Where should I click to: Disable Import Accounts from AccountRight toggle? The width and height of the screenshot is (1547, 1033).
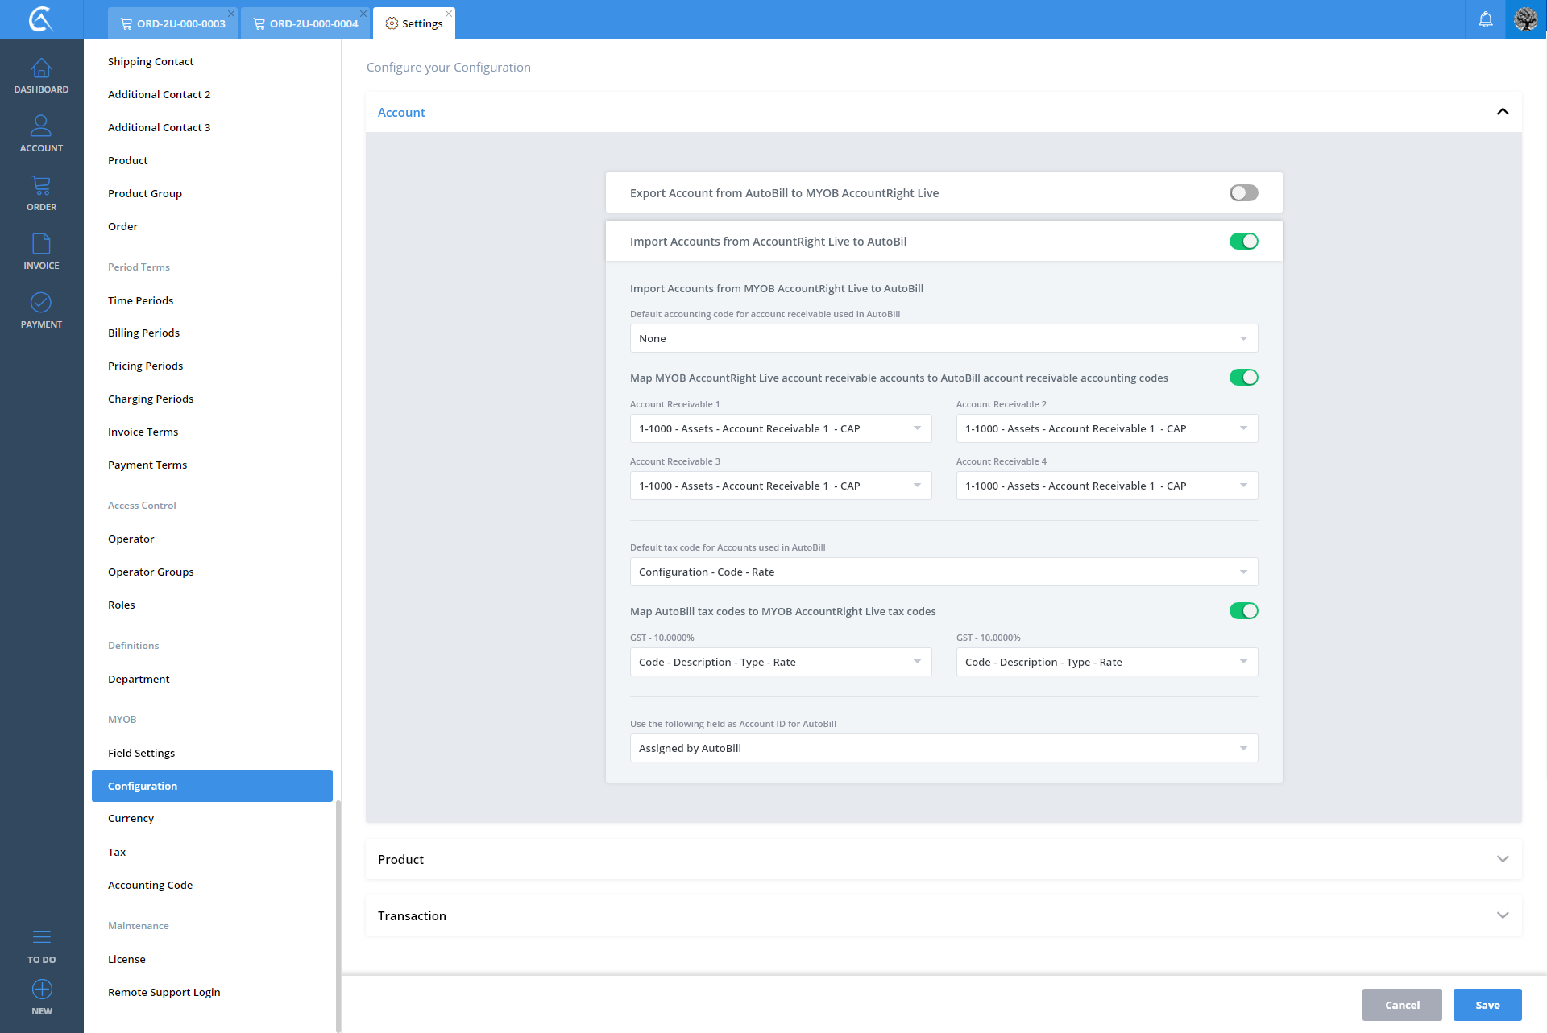pos(1243,242)
